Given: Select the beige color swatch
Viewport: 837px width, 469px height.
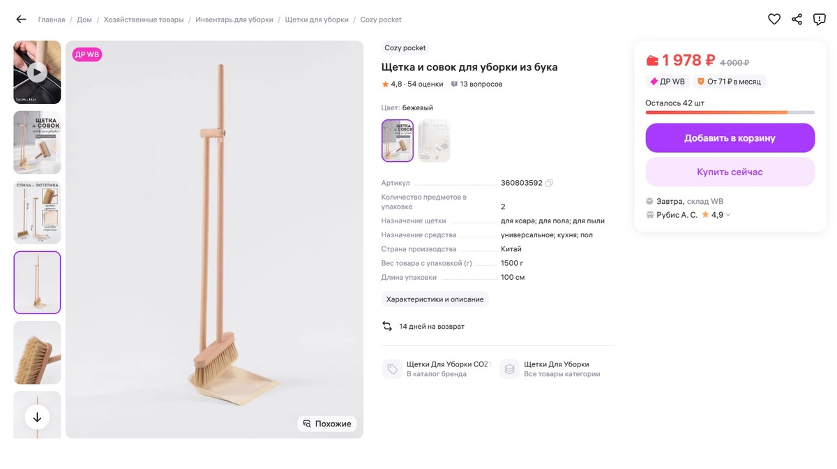Looking at the screenshot, I should click(x=398, y=140).
